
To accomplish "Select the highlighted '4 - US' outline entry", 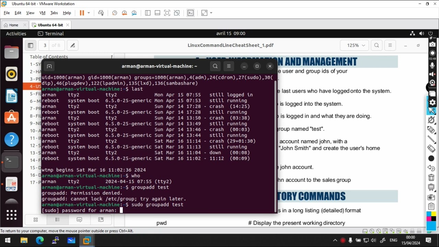I will click(33, 86).
